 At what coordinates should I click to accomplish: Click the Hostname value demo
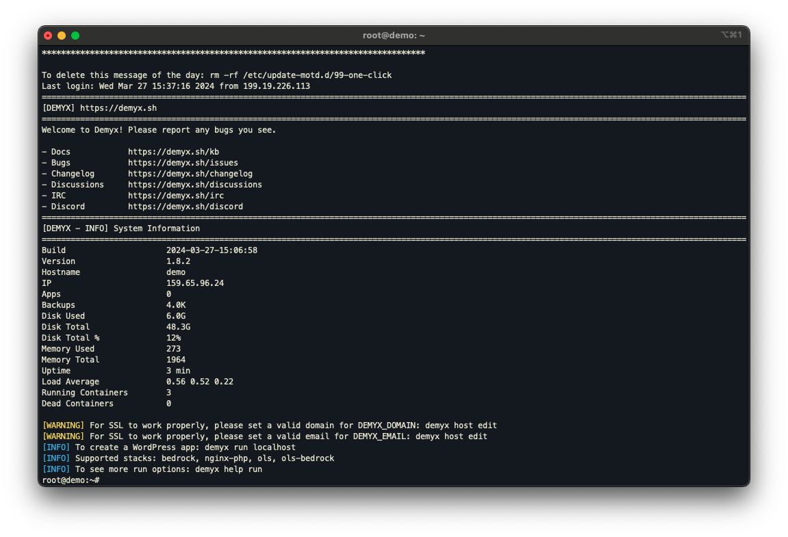coord(176,272)
